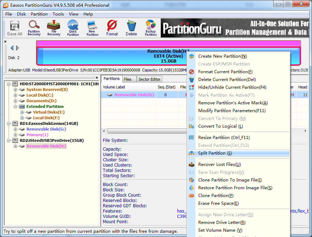The width and height of the screenshot is (312, 237).
Task: Start Quick Partition tool
Action: (x=73, y=28)
